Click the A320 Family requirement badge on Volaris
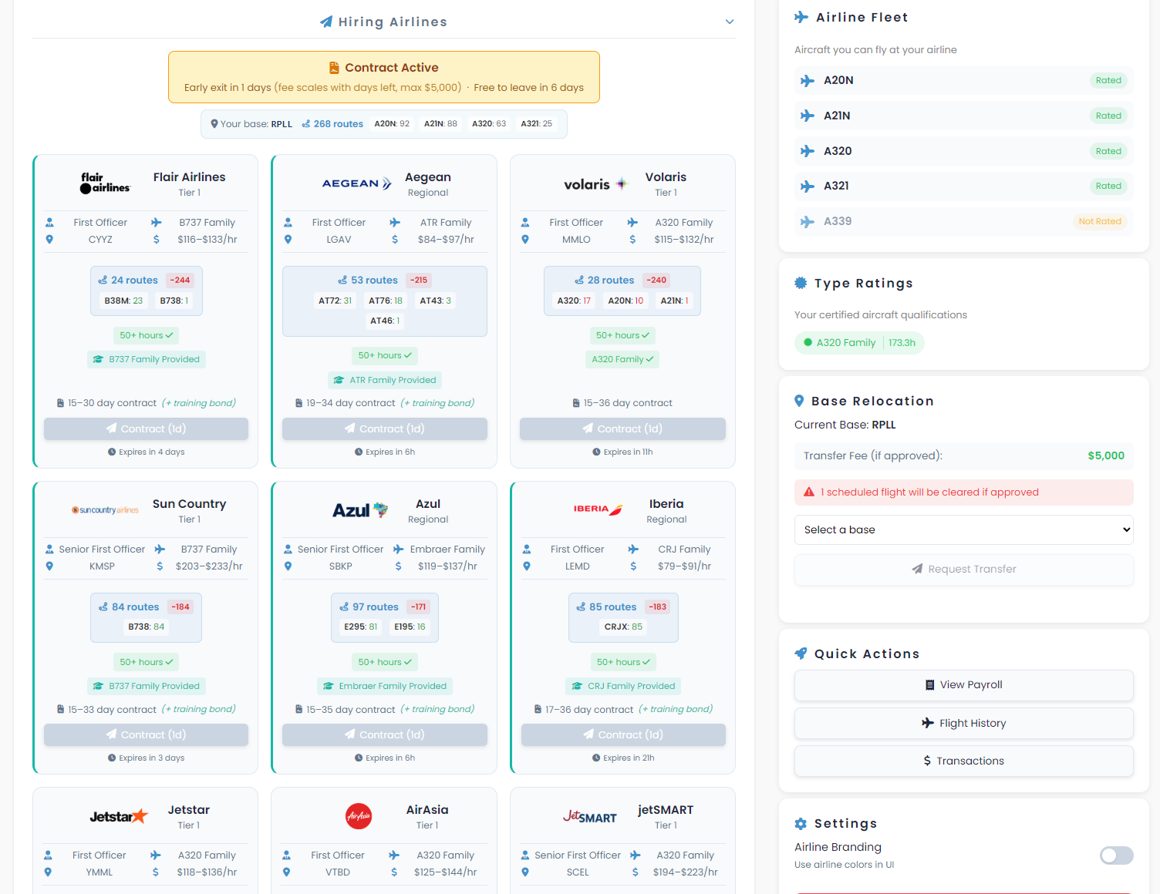Screen dimensions: 1160x894 (x=622, y=359)
